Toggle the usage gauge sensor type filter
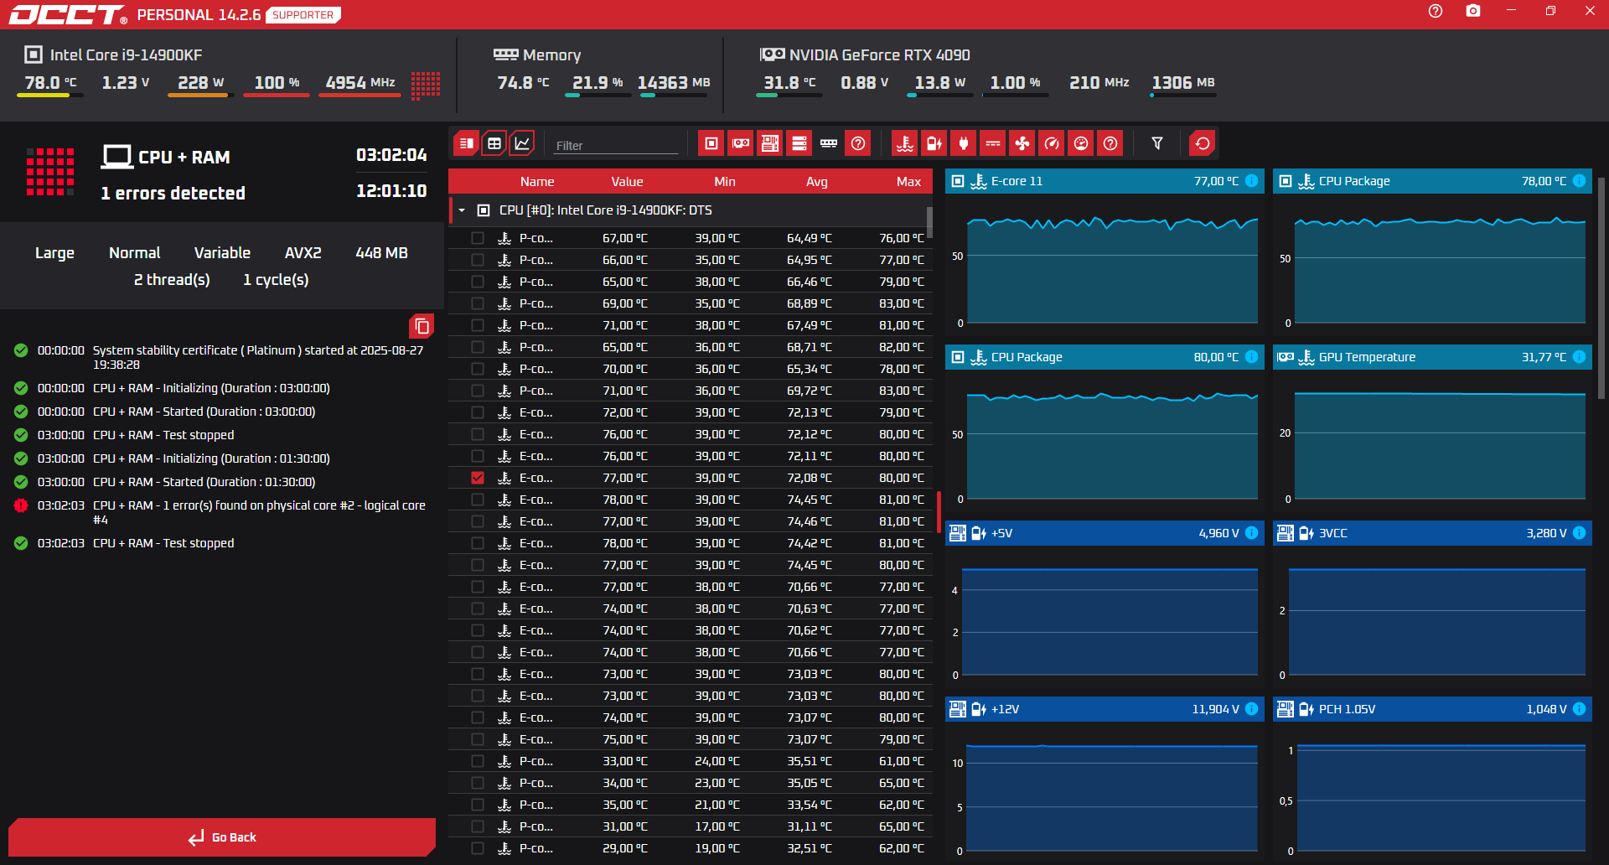The height and width of the screenshot is (865, 1609). (1081, 143)
